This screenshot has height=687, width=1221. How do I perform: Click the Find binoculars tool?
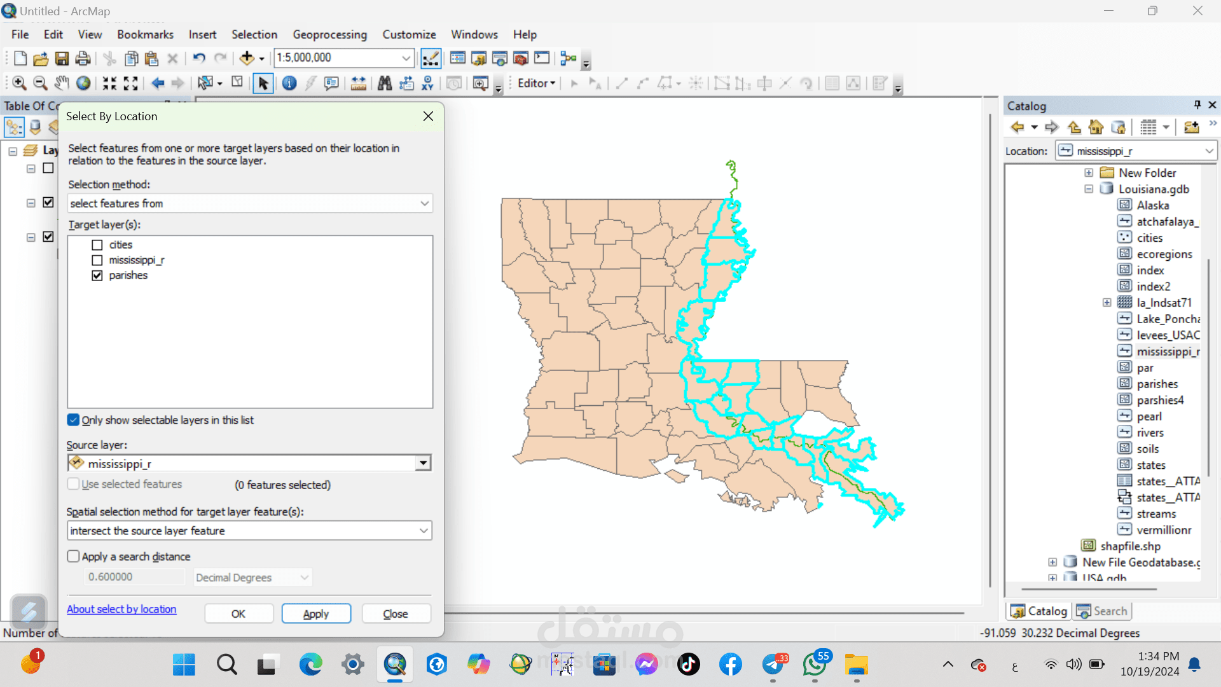[x=384, y=83]
